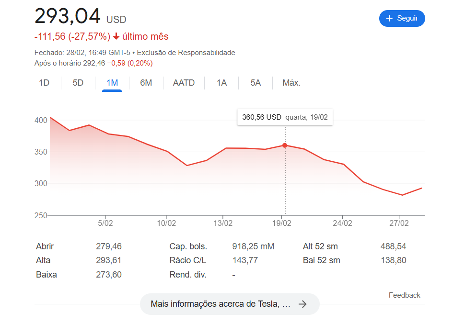Screen dimensions: 453x323
Task: Click the Feedback link
Action: [405, 295]
